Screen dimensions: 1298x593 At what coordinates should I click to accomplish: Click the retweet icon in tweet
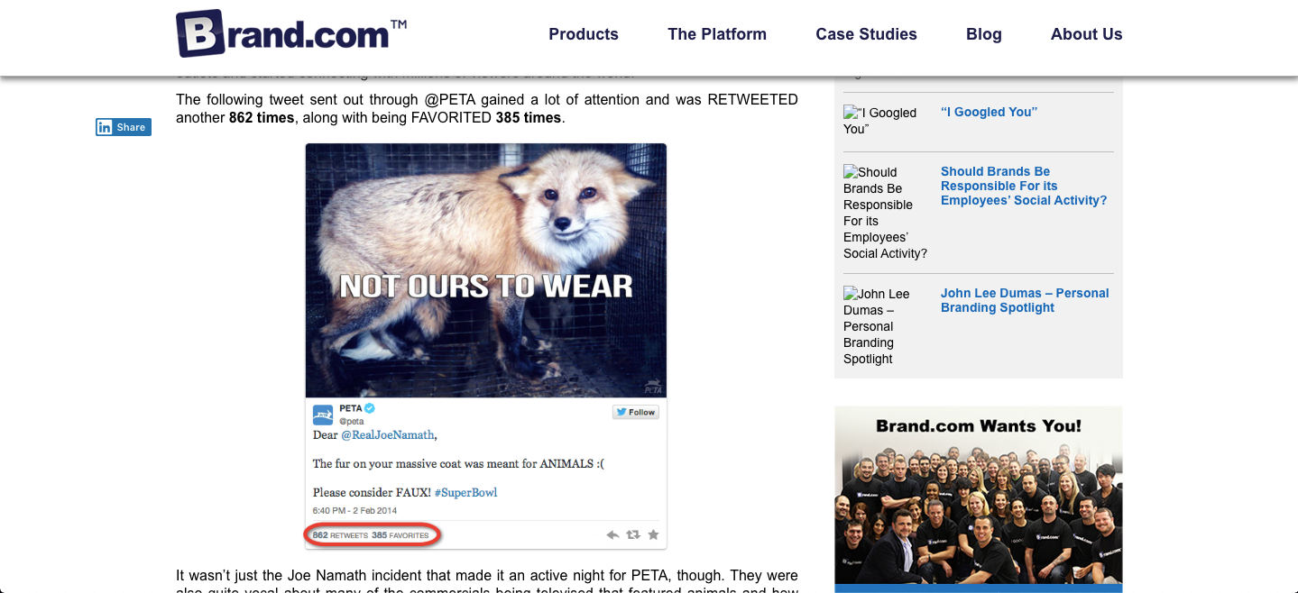point(633,534)
